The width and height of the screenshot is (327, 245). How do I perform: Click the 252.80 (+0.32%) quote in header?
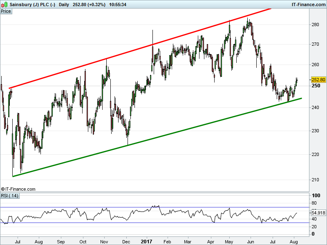89,4
